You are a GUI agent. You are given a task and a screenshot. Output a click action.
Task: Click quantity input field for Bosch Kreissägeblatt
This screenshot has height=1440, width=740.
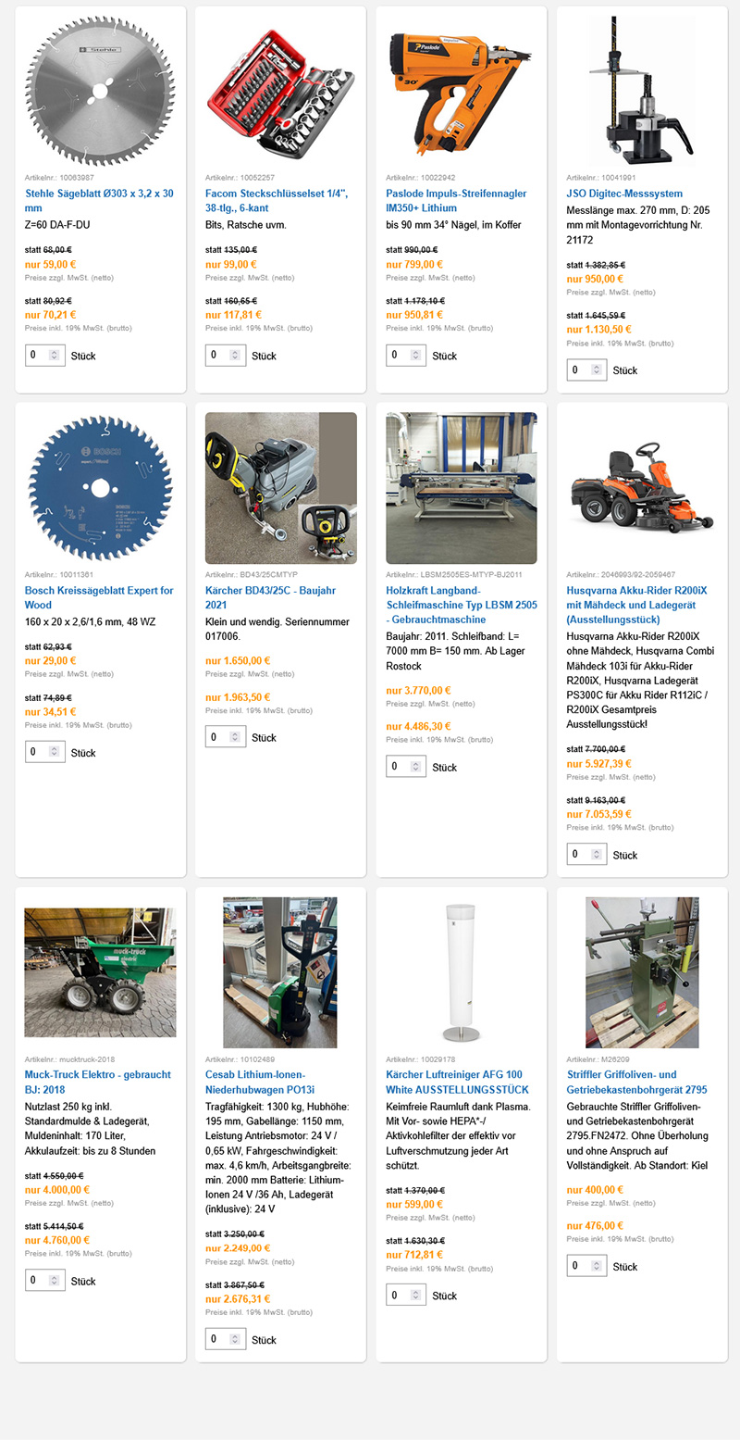(37, 752)
